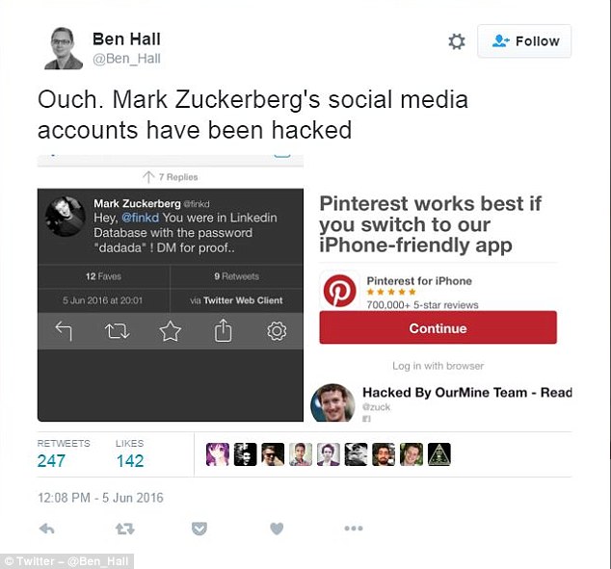This screenshot has width=611, height=569.
Task: Click the first liker avatar thumbnail
Action: tap(218, 454)
